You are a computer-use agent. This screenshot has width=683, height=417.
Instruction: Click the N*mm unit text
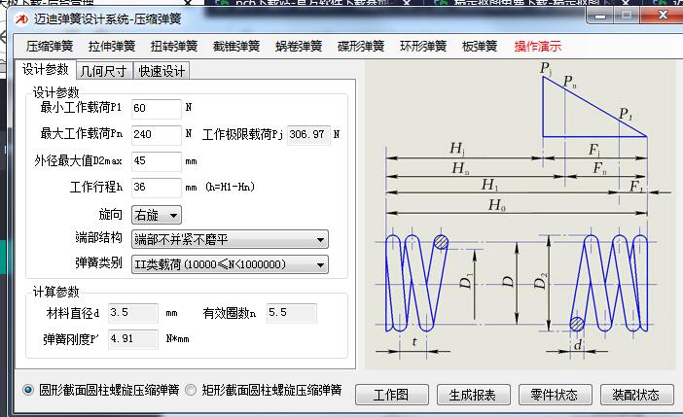tap(177, 339)
